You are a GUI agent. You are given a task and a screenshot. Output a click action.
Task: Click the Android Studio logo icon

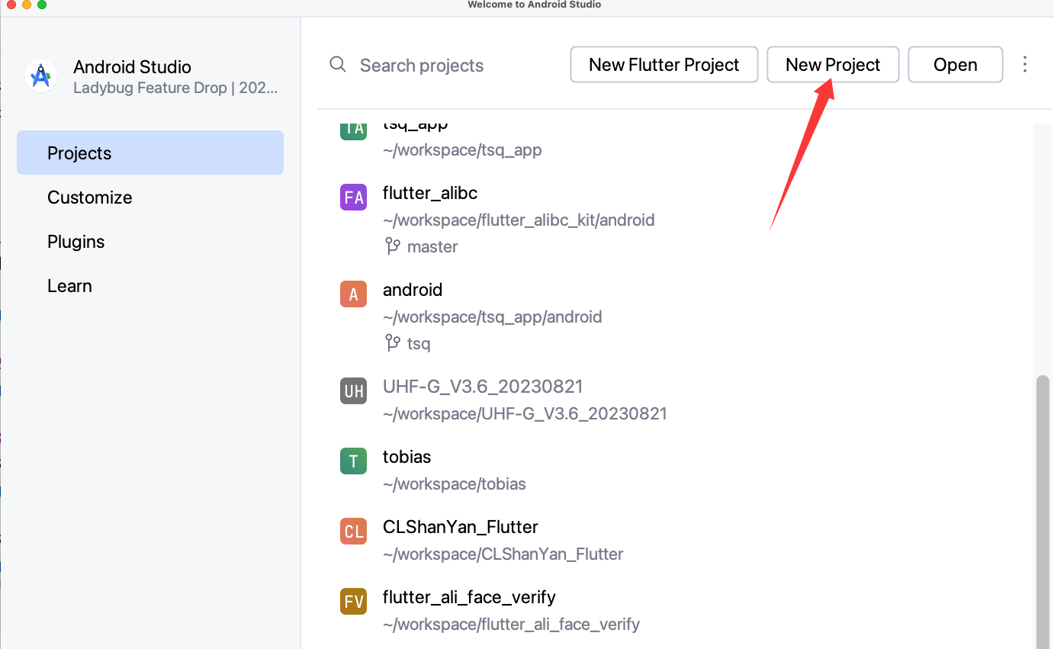40,77
